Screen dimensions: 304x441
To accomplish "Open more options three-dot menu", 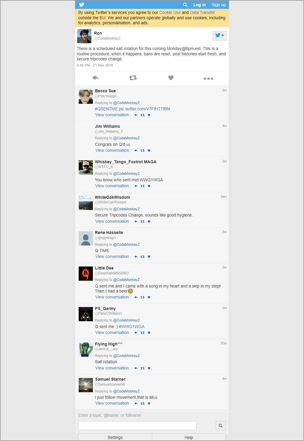I will point(208,78).
